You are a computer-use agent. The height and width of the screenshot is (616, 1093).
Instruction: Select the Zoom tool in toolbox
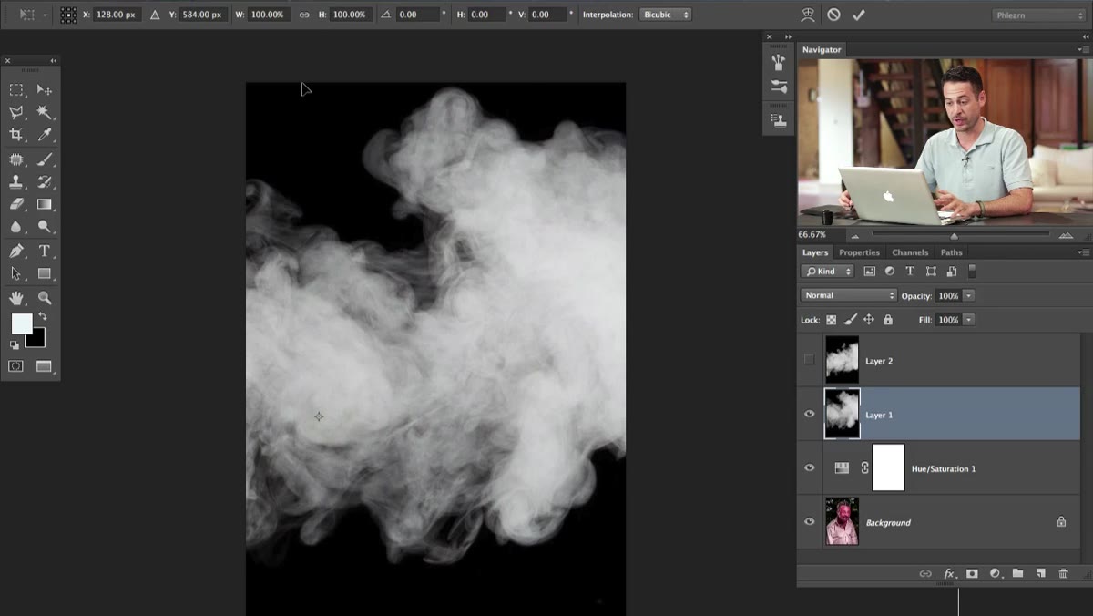tap(44, 298)
